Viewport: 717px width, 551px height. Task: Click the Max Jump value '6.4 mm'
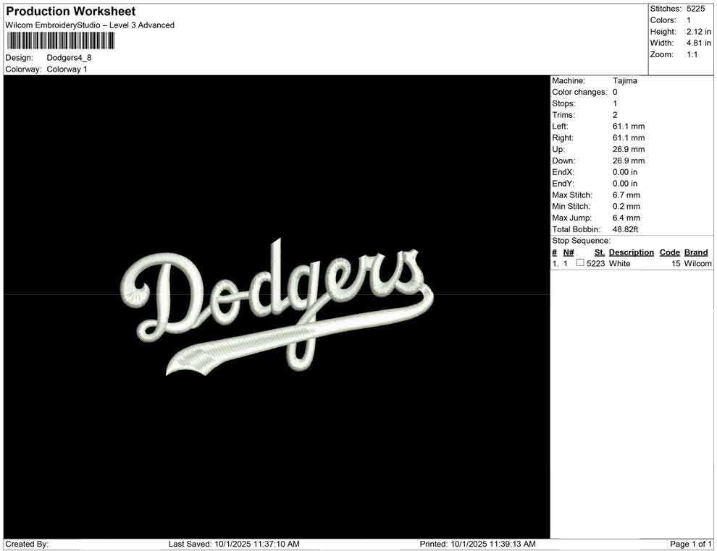coord(626,218)
